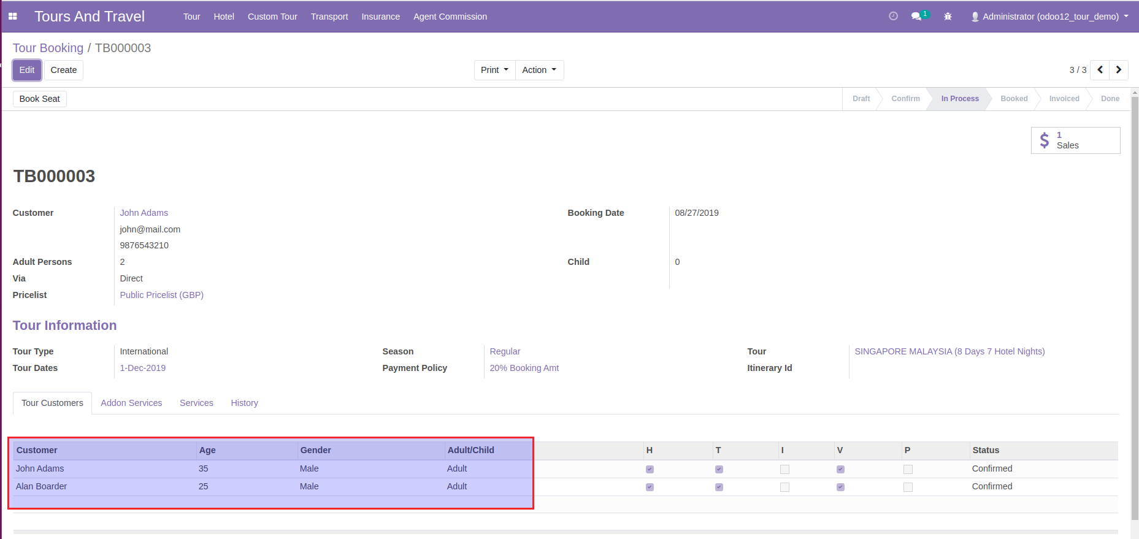
Task: Go to previous record arrow
Action: (1100, 70)
